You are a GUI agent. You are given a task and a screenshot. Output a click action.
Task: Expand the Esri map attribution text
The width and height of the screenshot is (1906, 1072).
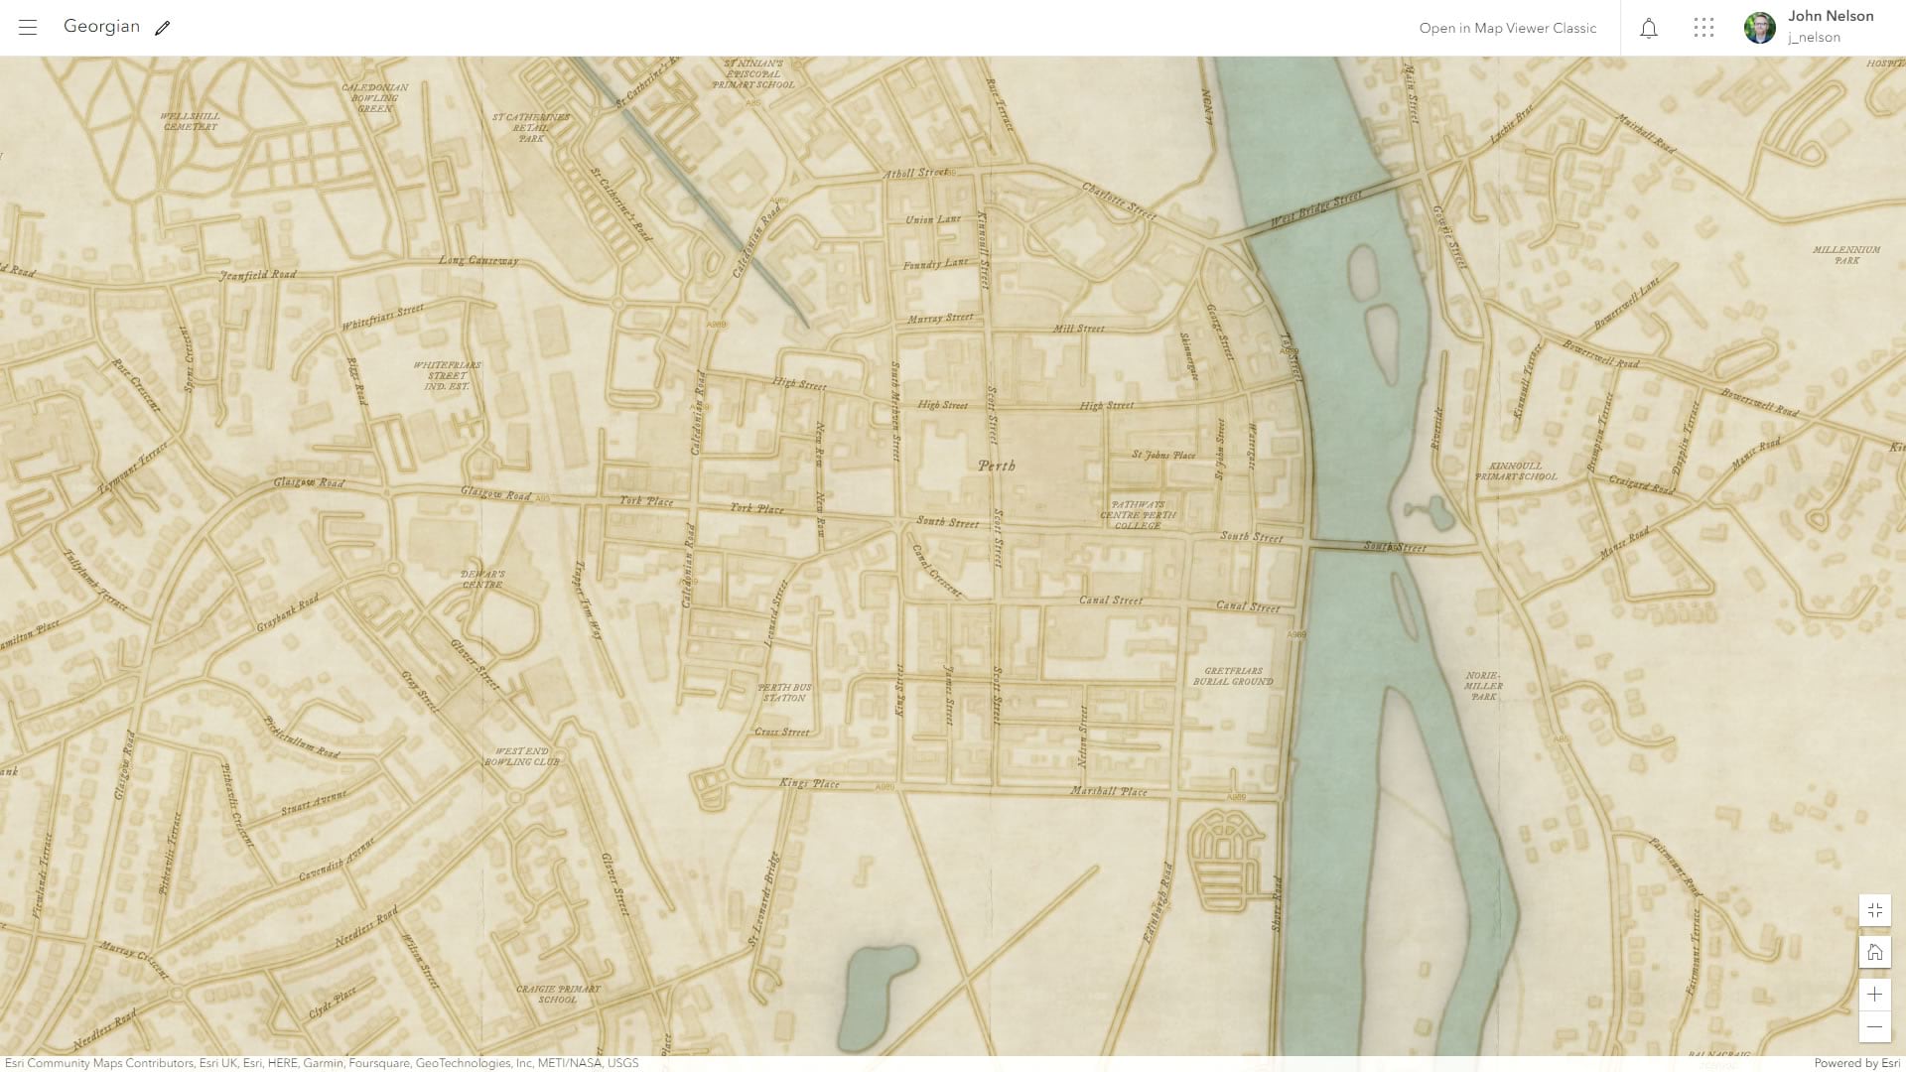(322, 1063)
